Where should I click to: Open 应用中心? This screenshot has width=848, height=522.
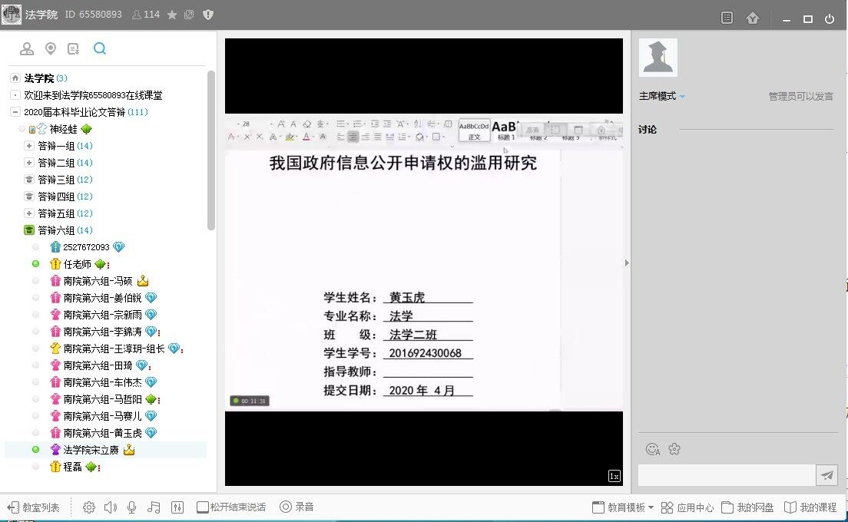[687, 507]
